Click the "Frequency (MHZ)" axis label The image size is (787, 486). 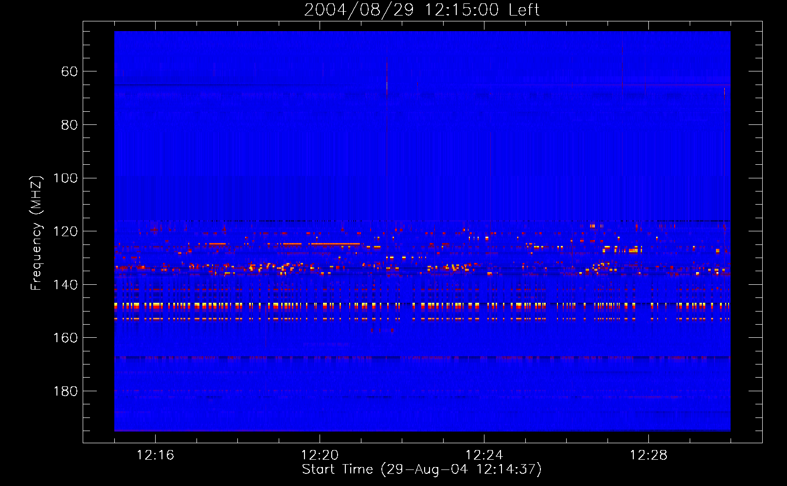(36, 233)
